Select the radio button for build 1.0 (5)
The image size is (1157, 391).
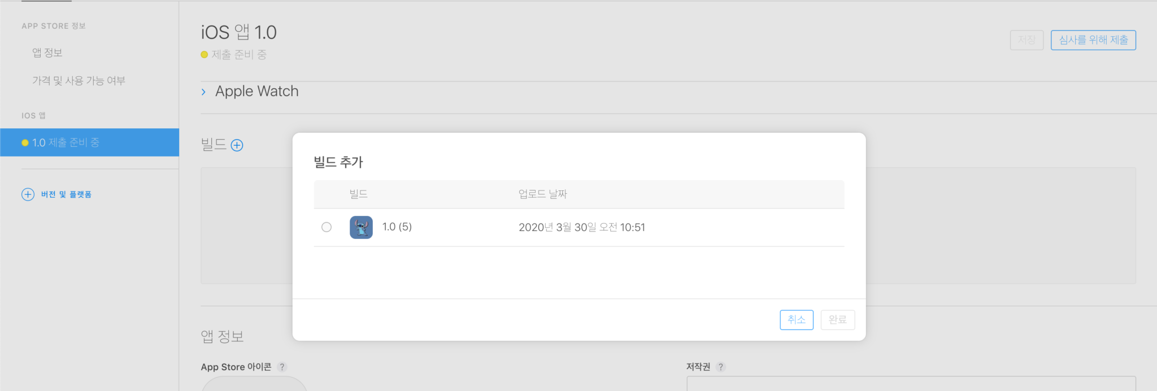tap(327, 227)
